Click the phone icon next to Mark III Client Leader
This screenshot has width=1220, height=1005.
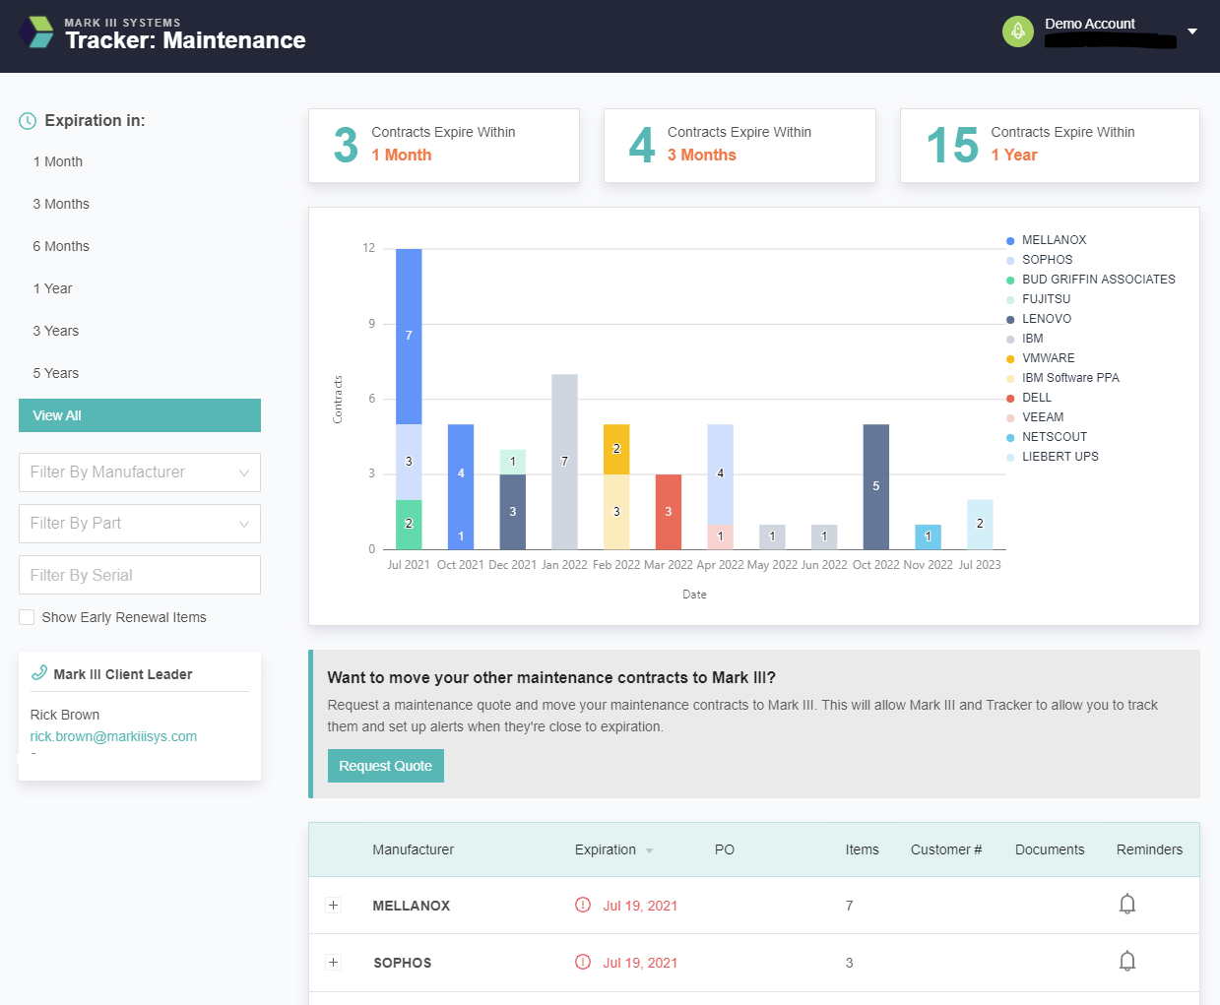click(40, 672)
